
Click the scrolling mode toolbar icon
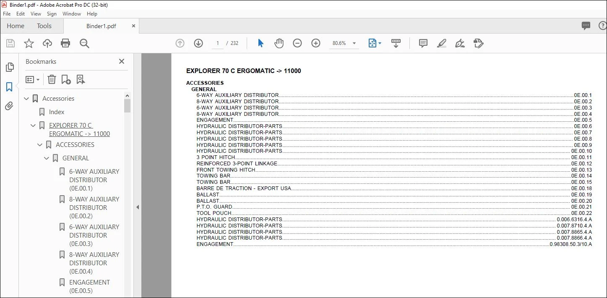(x=396, y=43)
